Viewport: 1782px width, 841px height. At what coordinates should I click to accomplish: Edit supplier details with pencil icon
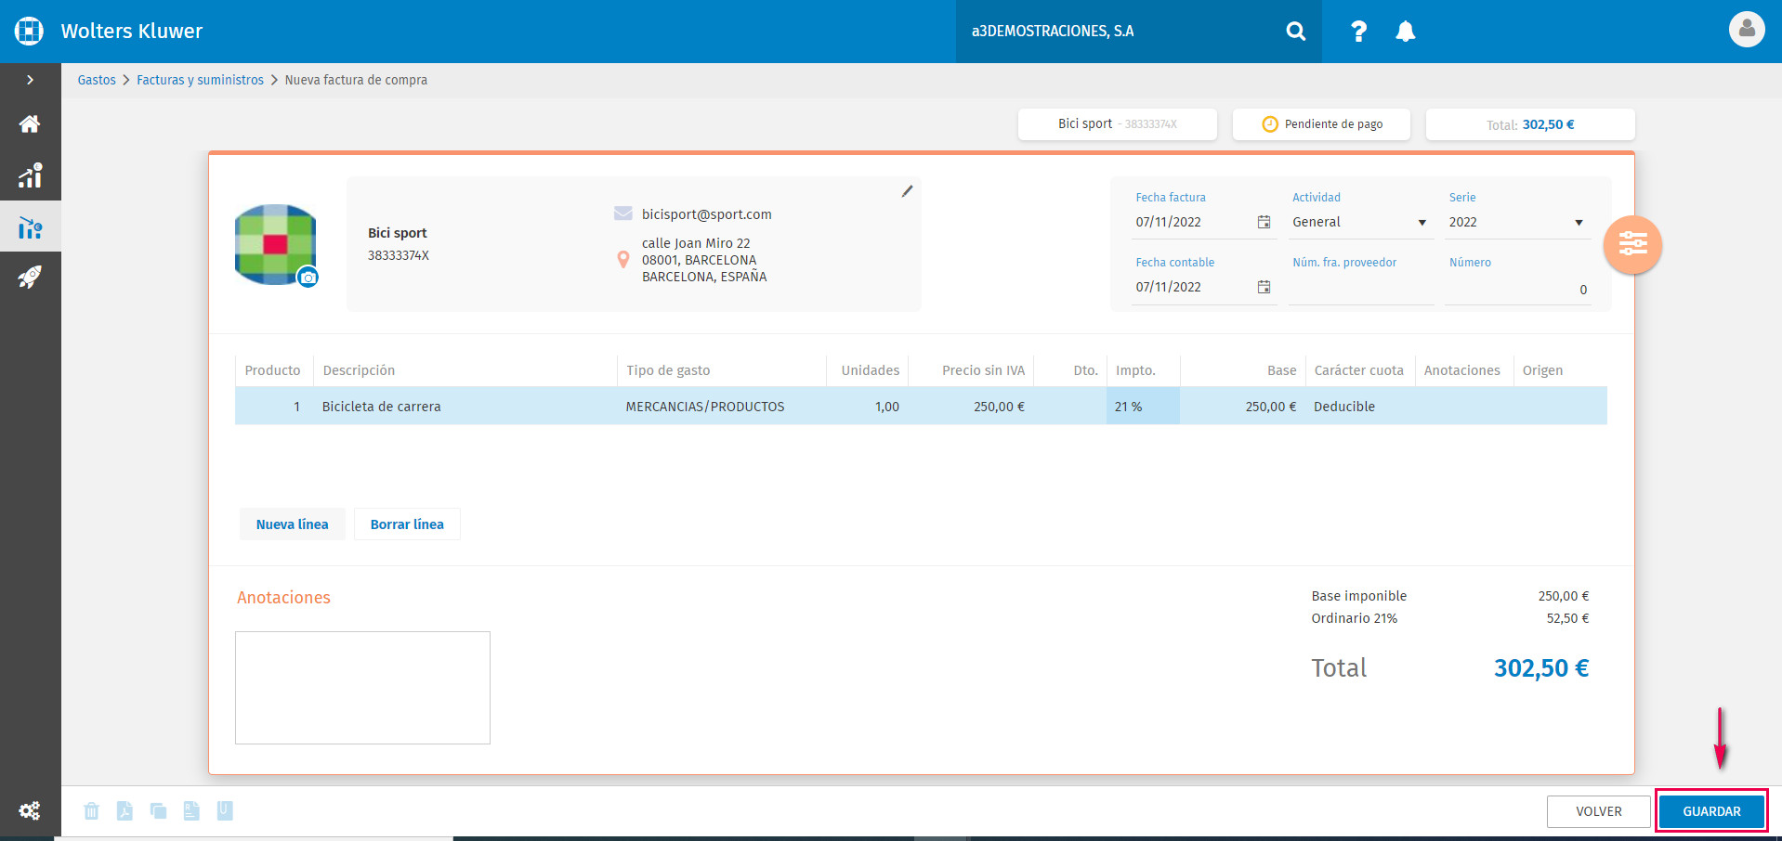point(907,191)
